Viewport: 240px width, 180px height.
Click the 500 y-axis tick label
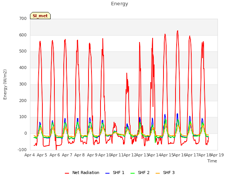23,51
